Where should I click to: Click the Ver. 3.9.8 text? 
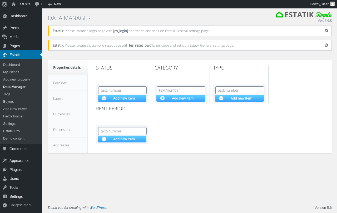pos(325,21)
